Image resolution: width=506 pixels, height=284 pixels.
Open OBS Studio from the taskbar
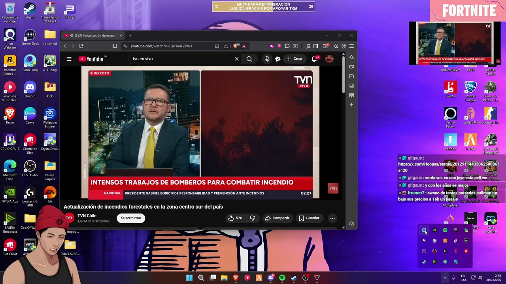[x=305, y=278]
